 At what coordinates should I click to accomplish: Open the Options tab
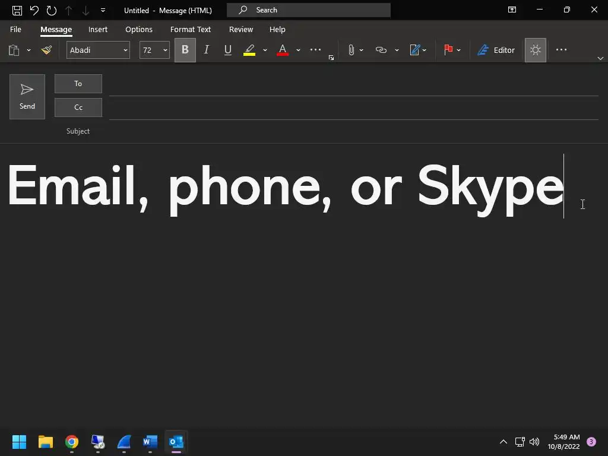tap(139, 30)
